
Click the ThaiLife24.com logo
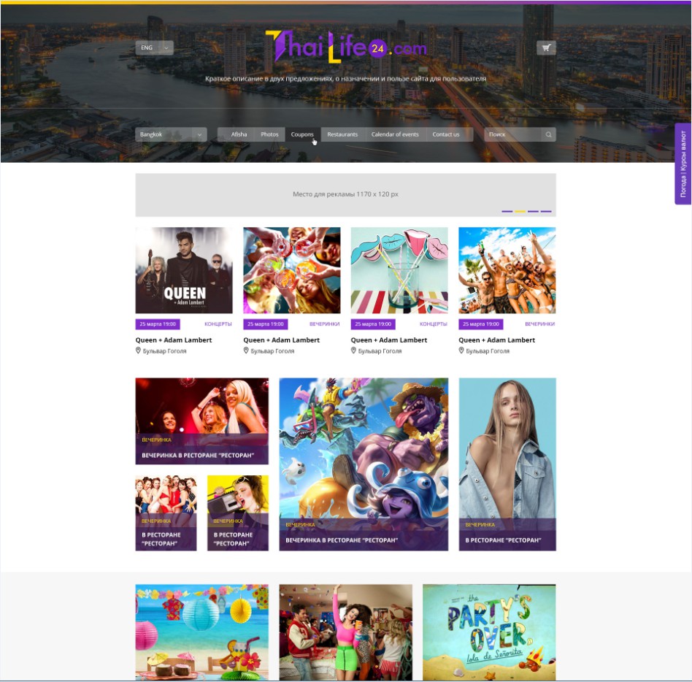347,46
